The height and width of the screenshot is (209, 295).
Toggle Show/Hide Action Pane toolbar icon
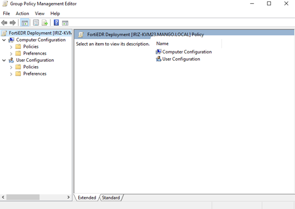65,23
